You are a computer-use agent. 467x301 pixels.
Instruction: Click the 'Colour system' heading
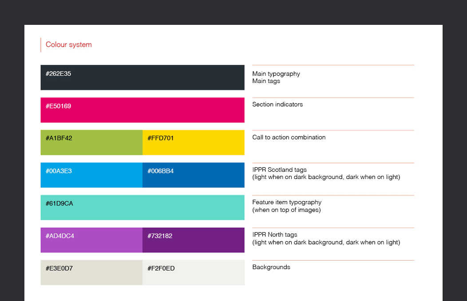point(69,44)
